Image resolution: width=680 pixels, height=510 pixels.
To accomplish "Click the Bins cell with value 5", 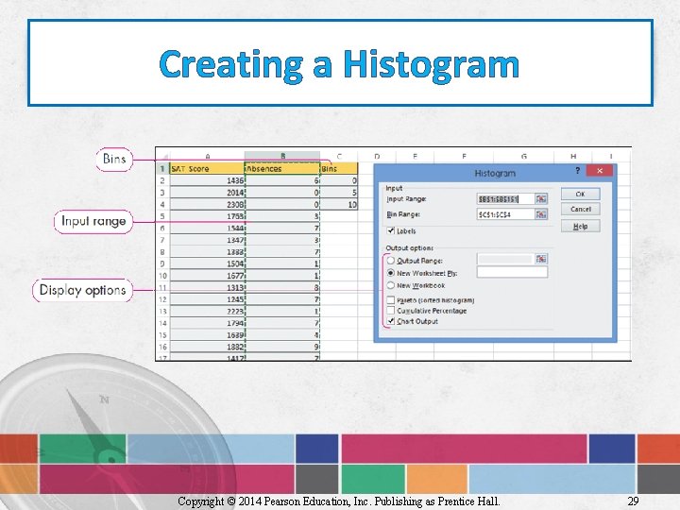I will pos(339,193).
